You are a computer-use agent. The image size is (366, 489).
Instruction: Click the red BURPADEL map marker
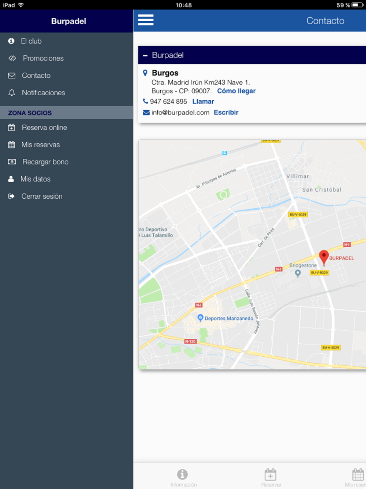(x=324, y=257)
